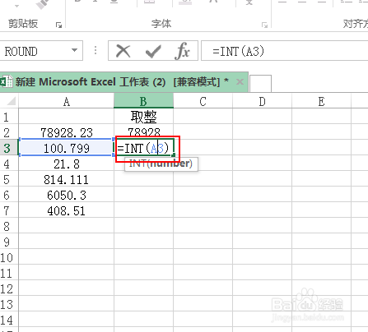Click cell containing 取整
The height and width of the screenshot is (332, 368).
(143, 117)
